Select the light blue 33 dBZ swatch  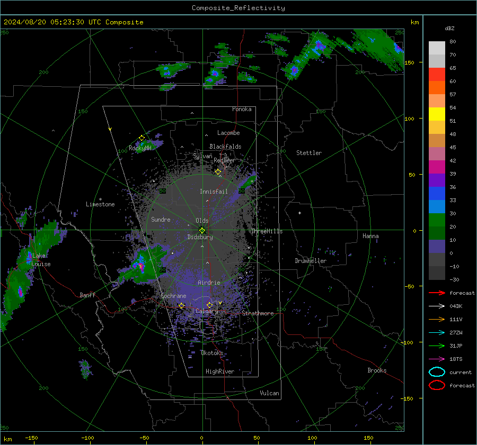click(x=437, y=206)
